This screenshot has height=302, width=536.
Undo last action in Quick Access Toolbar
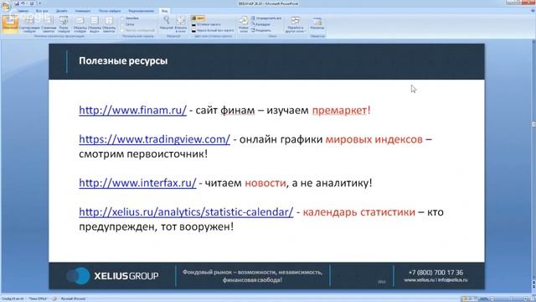23,3
